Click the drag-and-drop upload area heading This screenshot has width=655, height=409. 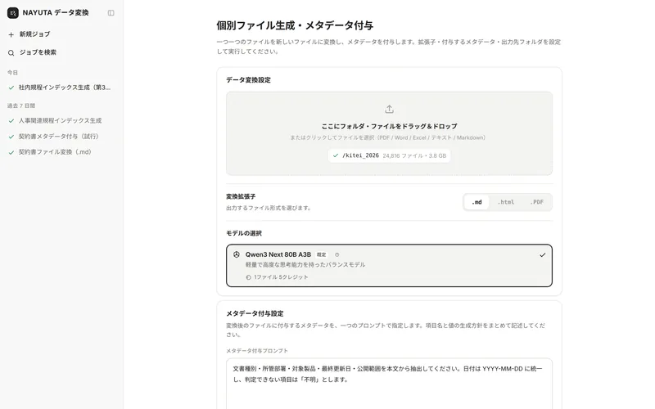click(x=389, y=126)
